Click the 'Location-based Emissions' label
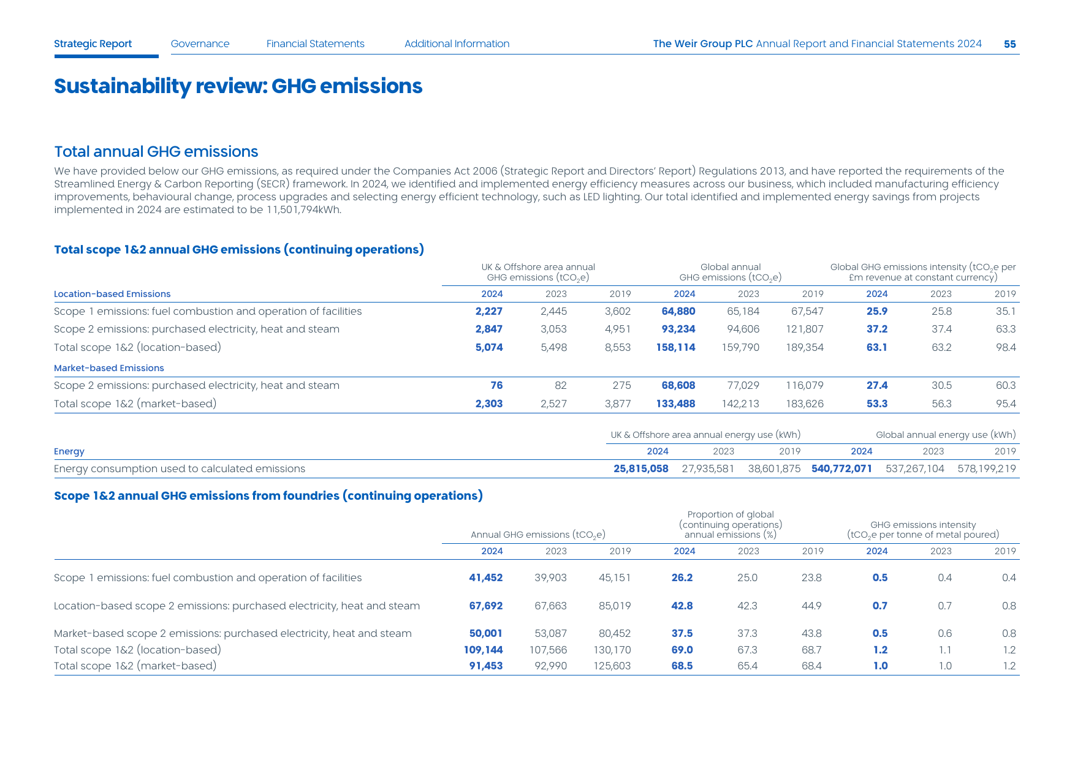1075x760 pixels. tap(112, 294)
